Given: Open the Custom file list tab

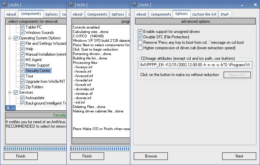Looking at the screenshot, I should coord(204,14).
